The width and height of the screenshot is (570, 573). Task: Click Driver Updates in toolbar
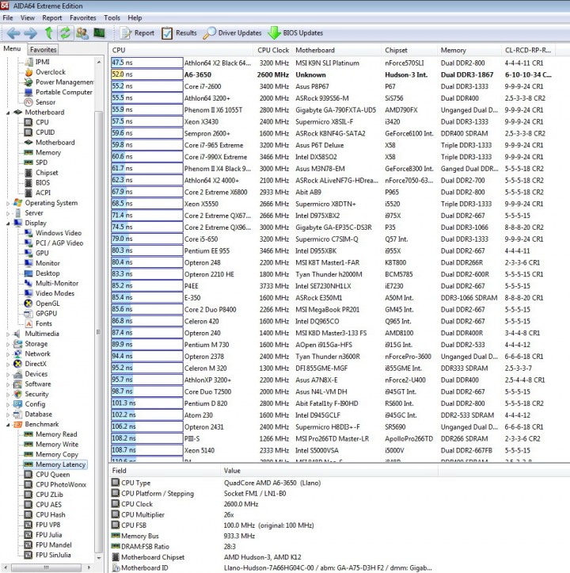pos(232,33)
